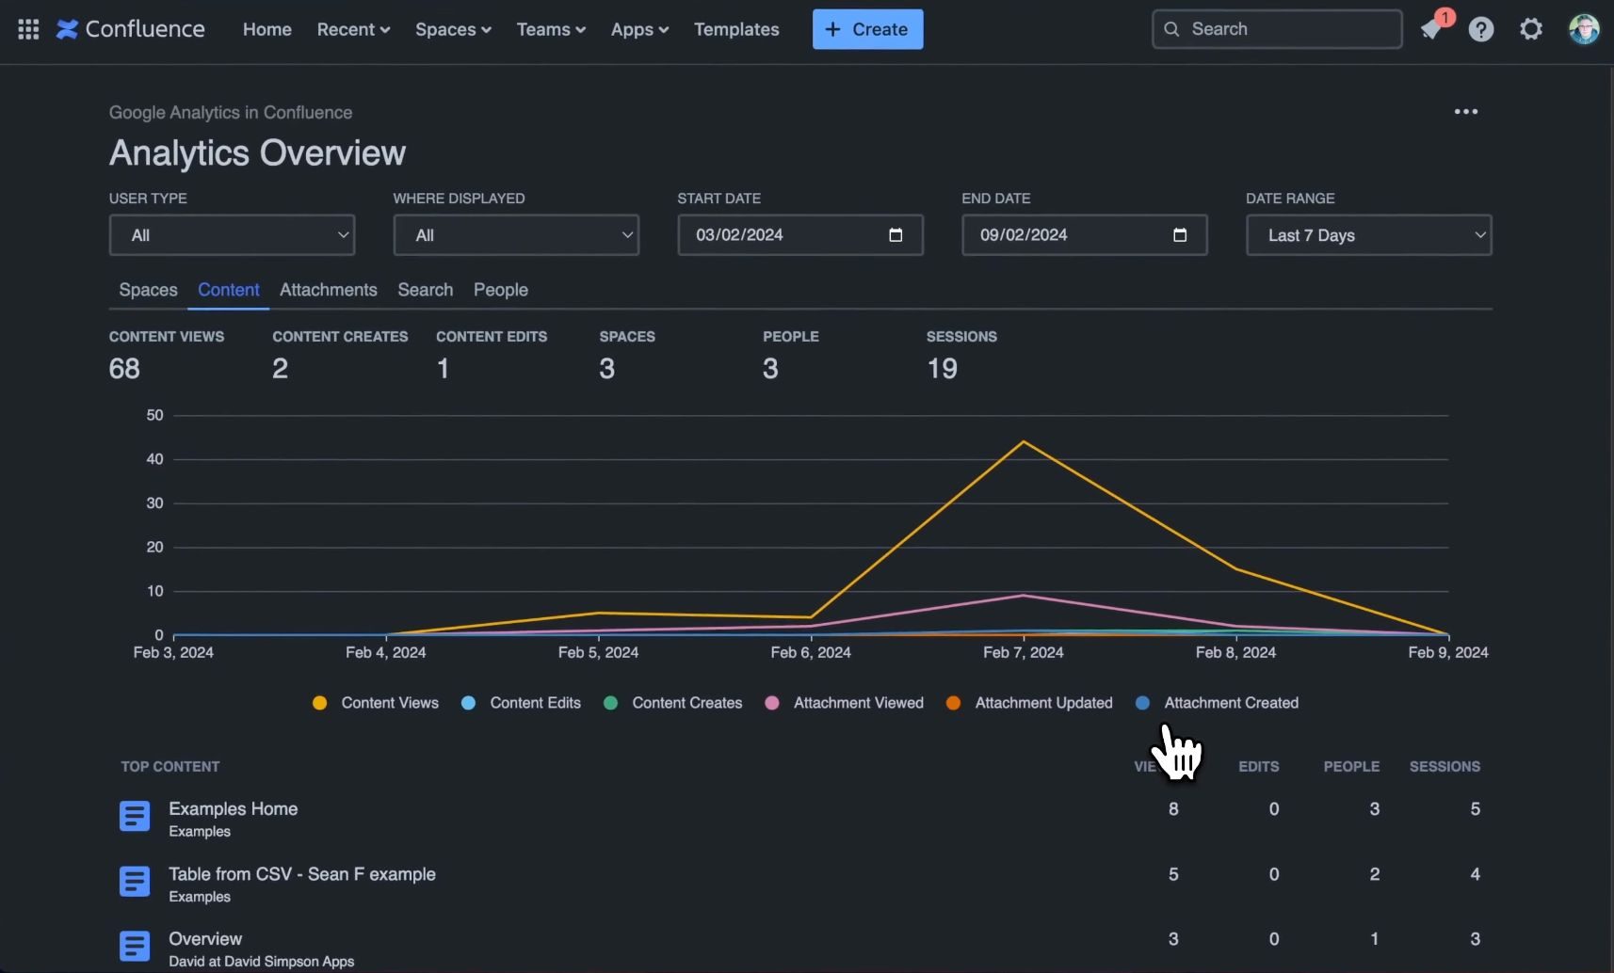Image resolution: width=1614 pixels, height=973 pixels.
Task: Click Google Analytics in Confluence breadcrumb
Action: [231, 112]
